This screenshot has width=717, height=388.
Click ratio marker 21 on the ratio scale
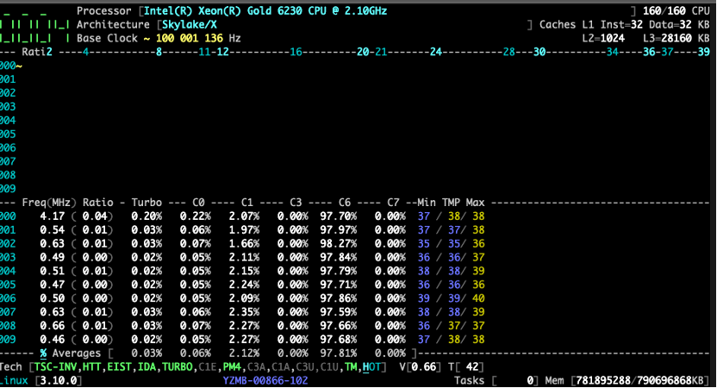coord(381,52)
